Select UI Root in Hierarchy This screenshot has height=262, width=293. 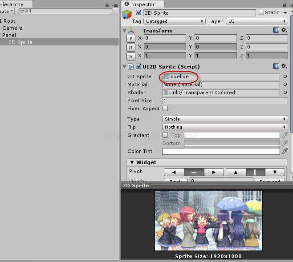(x=8, y=21)
